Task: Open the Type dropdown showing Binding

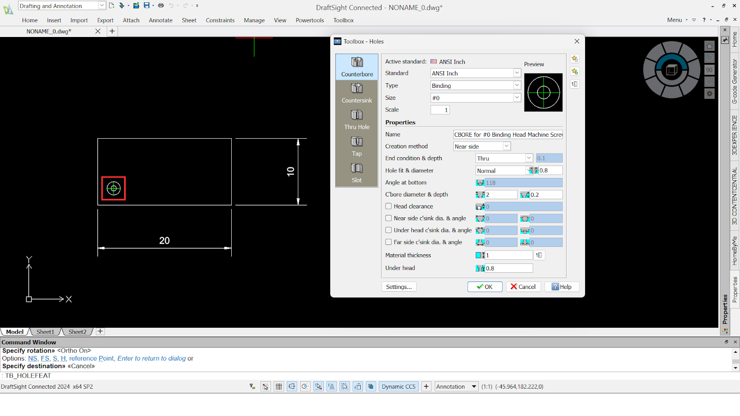Action: pyautogui.click(x=475, y=86)
